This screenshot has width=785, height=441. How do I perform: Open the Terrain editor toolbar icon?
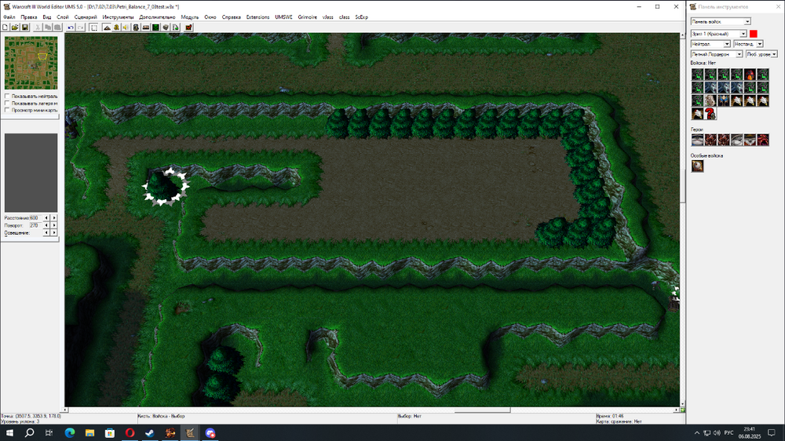107,27
